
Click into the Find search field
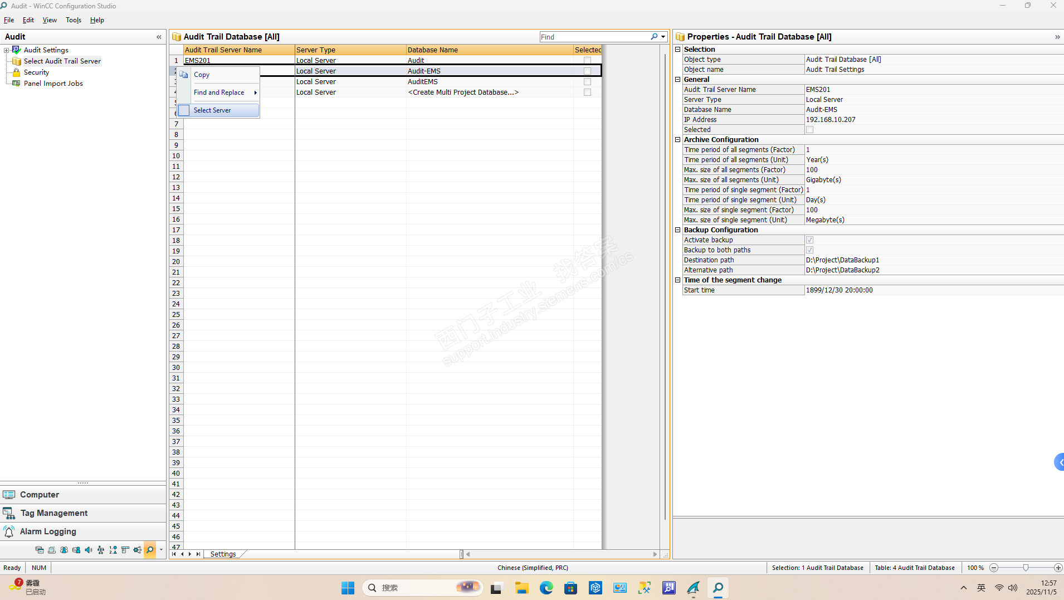point(594,37)
